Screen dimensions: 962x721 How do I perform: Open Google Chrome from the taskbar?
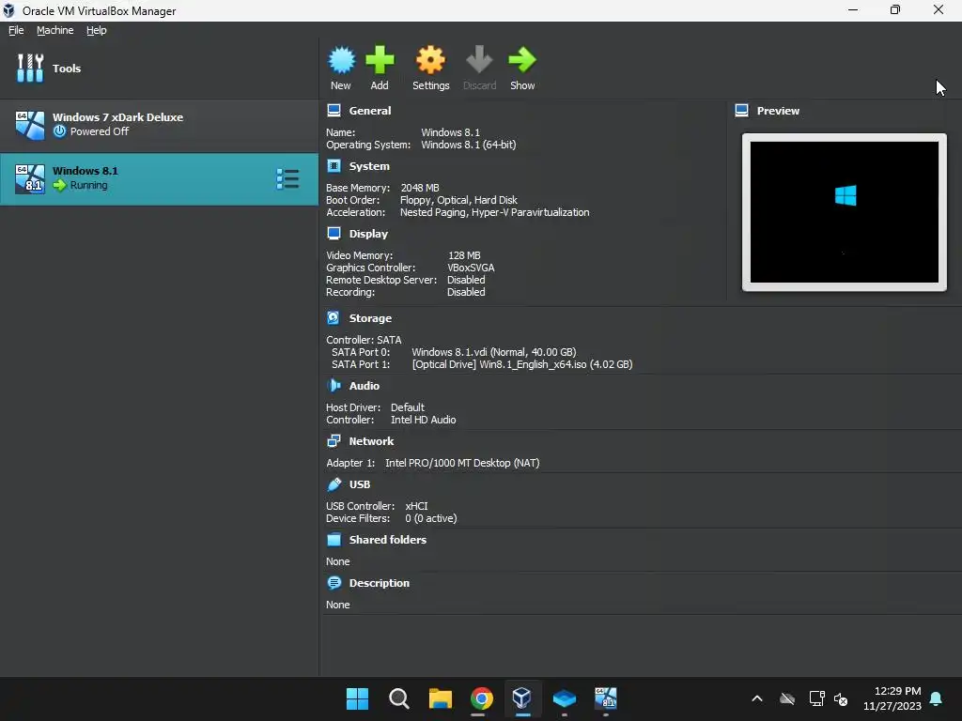tap(482, 698)
